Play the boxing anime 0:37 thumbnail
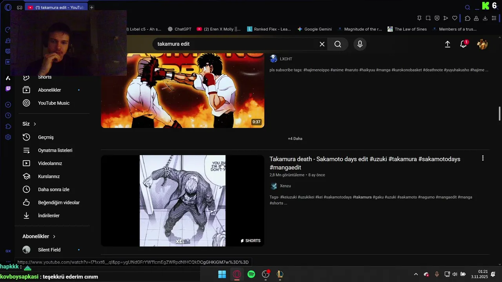 [182, 90]
